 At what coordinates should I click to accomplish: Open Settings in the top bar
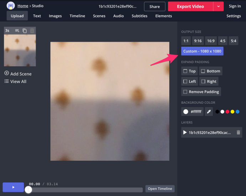pyautogui.click(x=234, y=16)
